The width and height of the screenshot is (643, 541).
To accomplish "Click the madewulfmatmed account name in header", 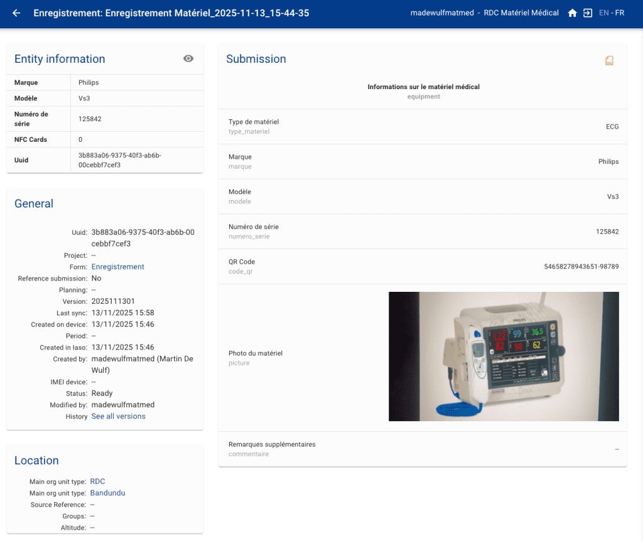I will click(441, 13).
